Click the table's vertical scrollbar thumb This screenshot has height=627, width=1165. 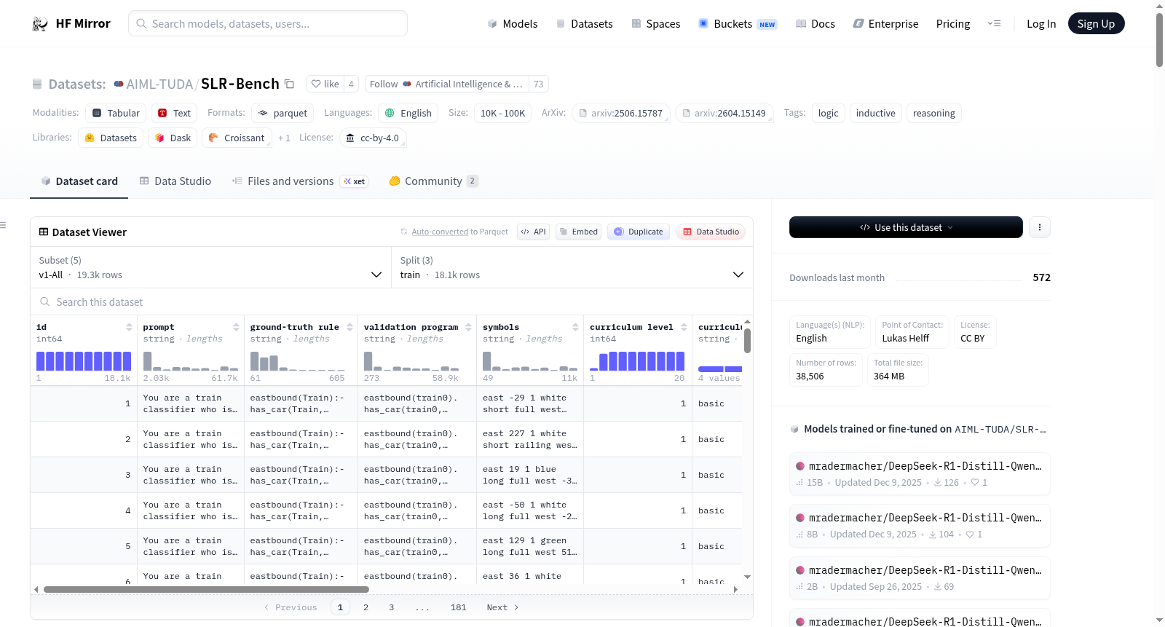click(747, 341)
